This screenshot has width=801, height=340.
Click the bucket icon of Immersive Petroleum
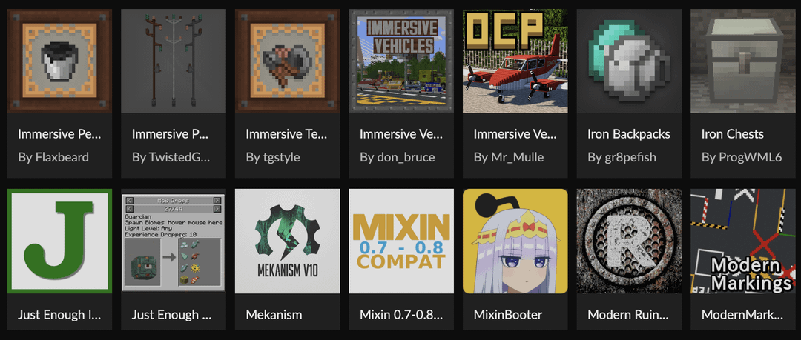point(60,61)
